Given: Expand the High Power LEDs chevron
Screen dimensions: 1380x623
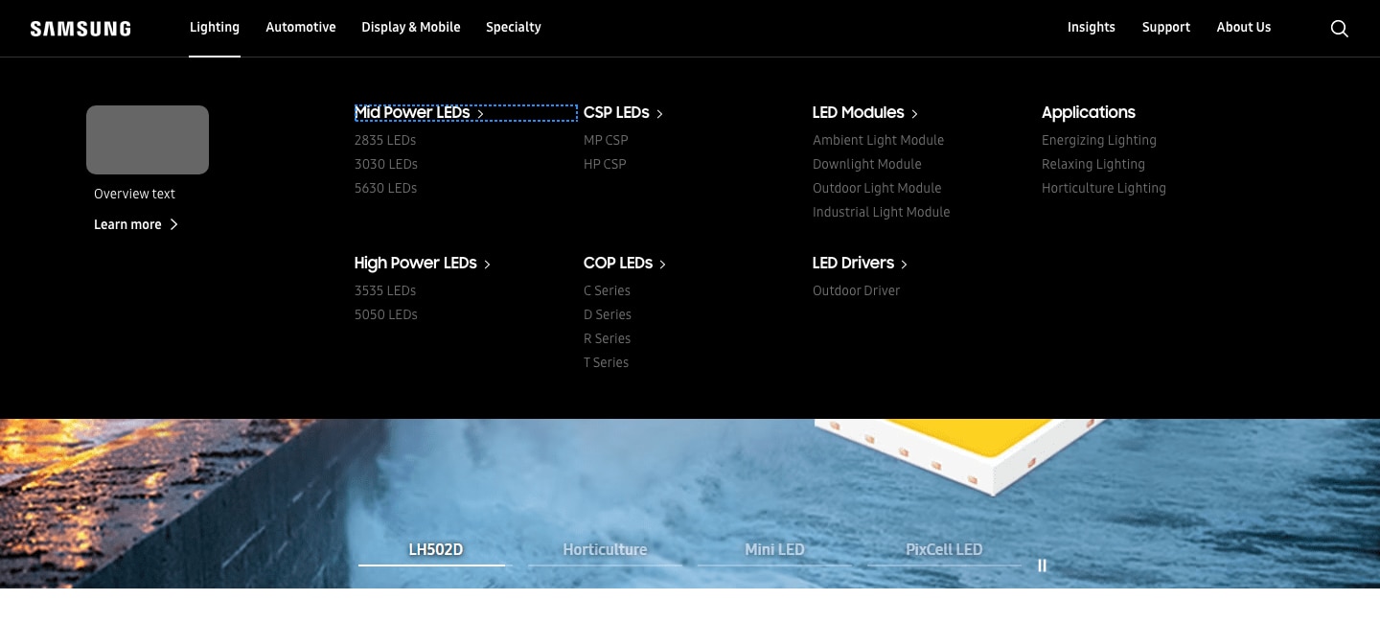Looking at the screenshot, I should coord(487,264).
